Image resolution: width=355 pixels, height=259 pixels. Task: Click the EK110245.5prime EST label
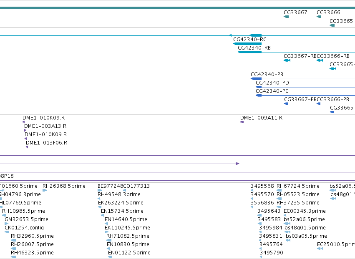127,228
